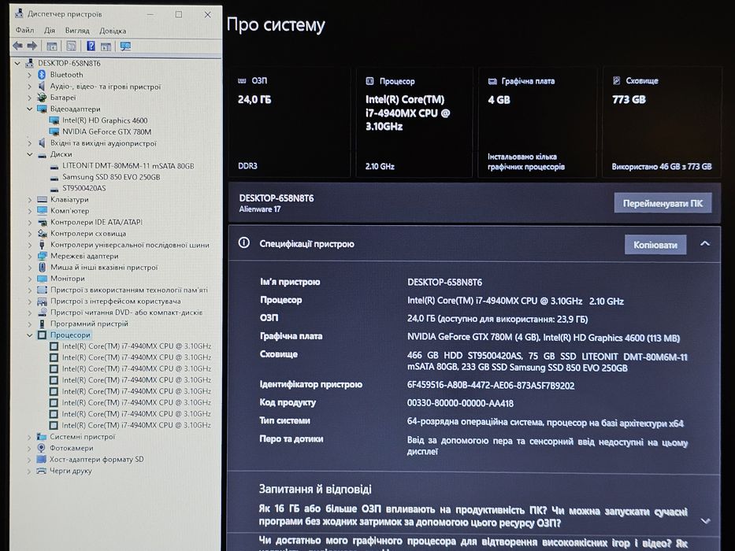
Task: Click the ОЗП memory card icon
Action: (242, 80)
